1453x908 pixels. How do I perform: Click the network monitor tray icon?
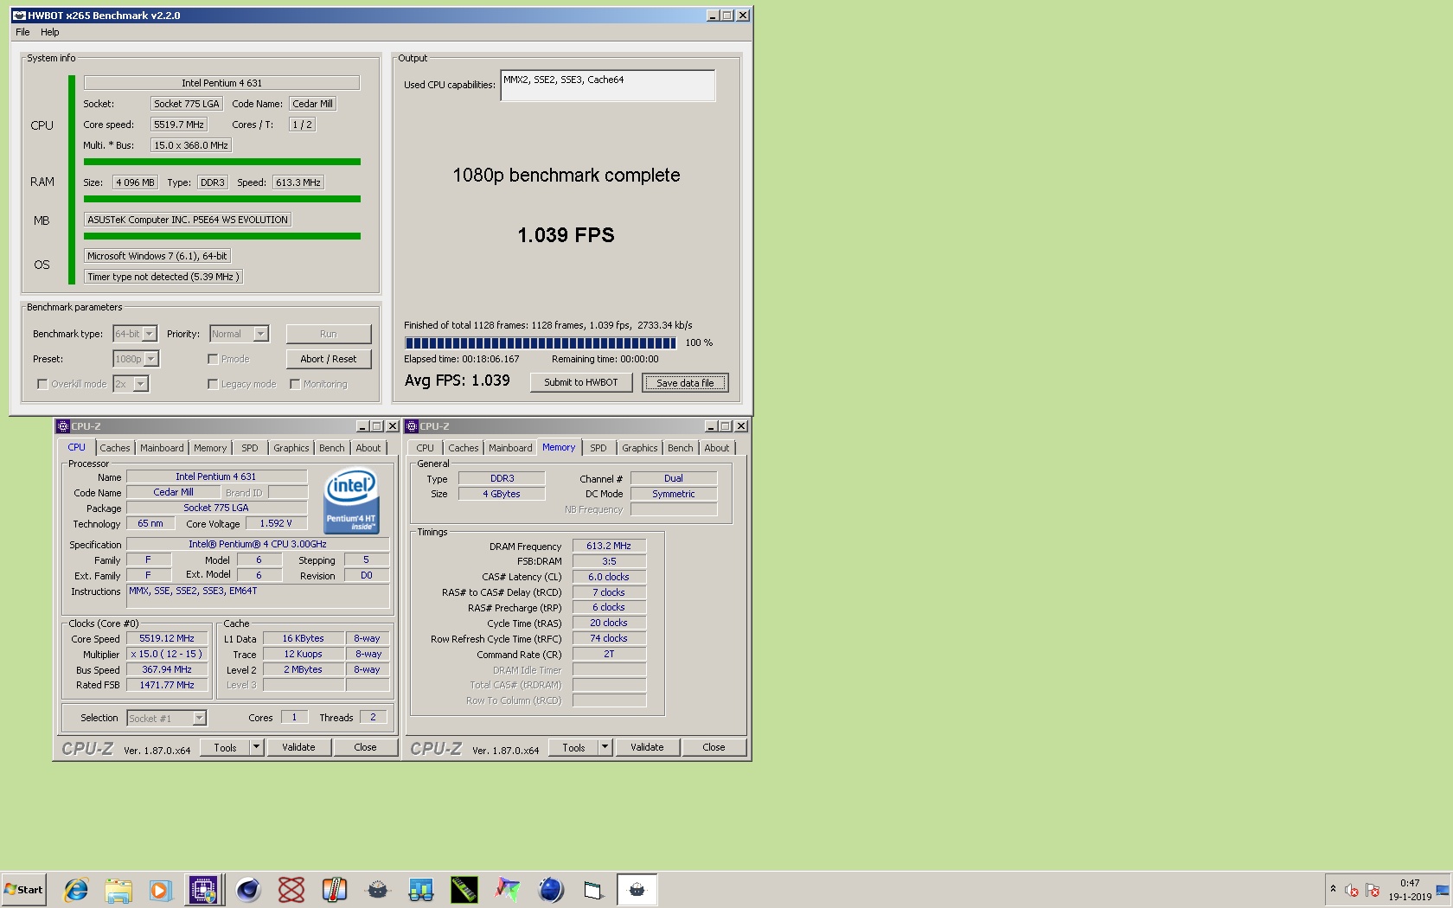(x=1442, y=890)
